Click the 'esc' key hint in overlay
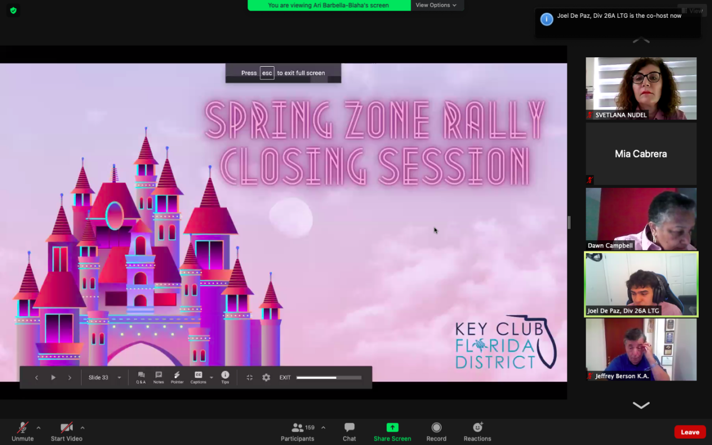The image size is (712, 445). point(267,73)
